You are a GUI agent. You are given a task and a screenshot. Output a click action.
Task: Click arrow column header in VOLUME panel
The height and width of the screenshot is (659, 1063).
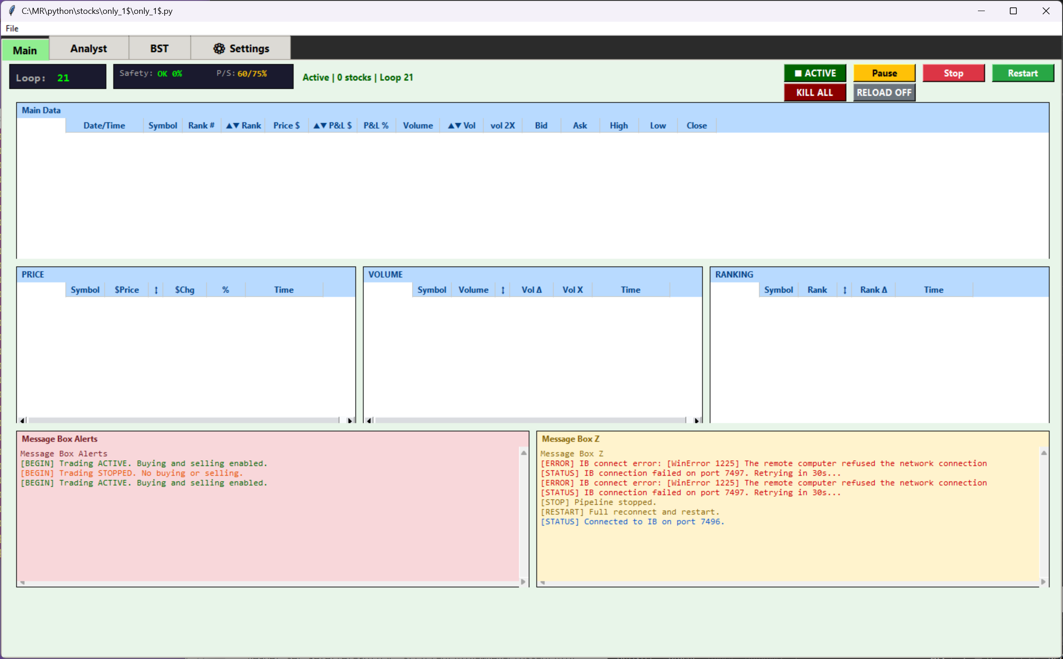click(x=503, y=290)
